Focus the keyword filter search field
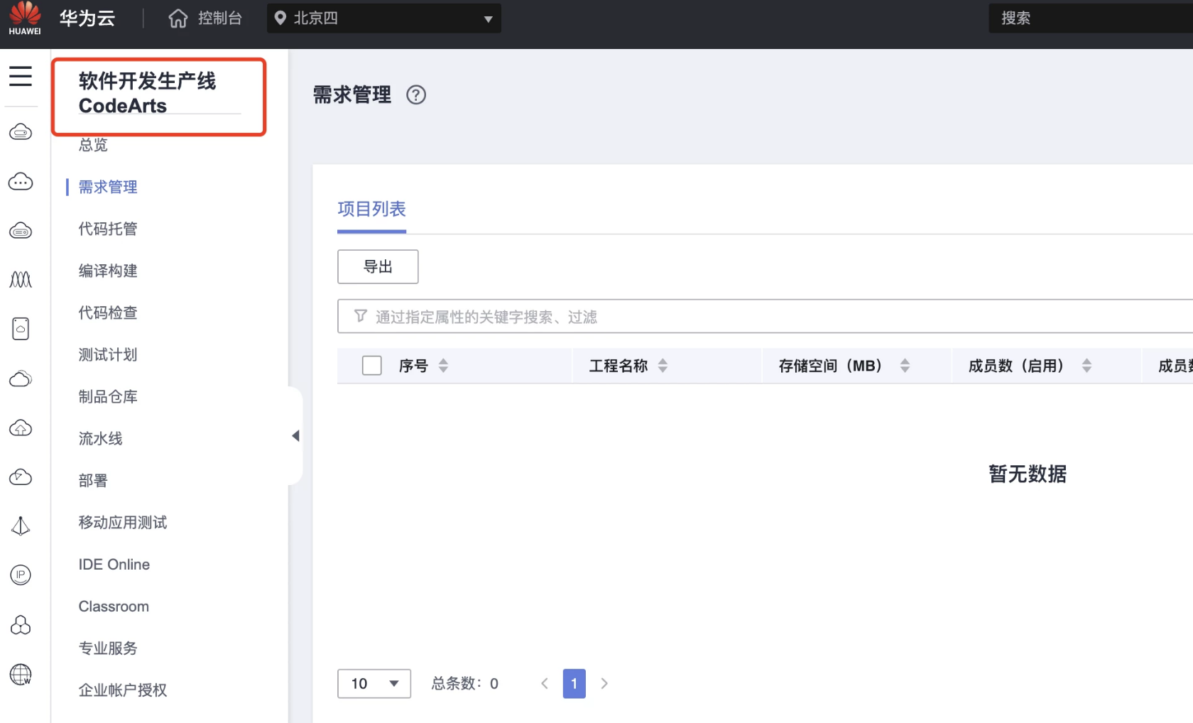Screen dimensions: 1193x723 coord(766,316)
